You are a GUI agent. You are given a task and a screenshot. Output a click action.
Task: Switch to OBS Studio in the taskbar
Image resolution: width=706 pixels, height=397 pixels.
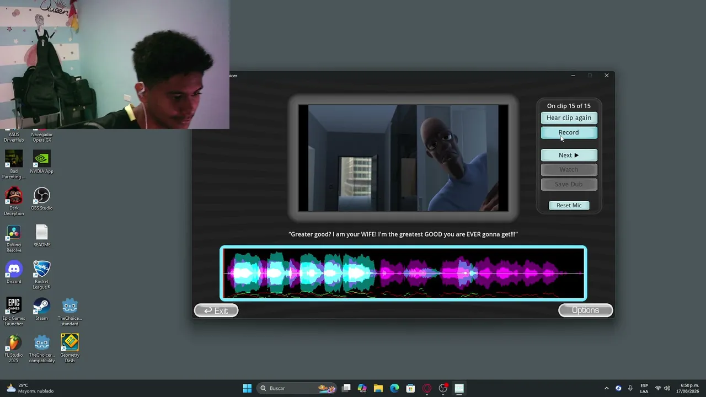tap(443, 388)
